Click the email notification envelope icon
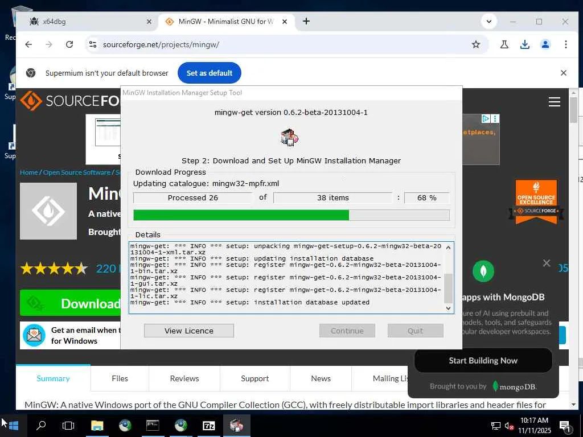 pos(34,335)
